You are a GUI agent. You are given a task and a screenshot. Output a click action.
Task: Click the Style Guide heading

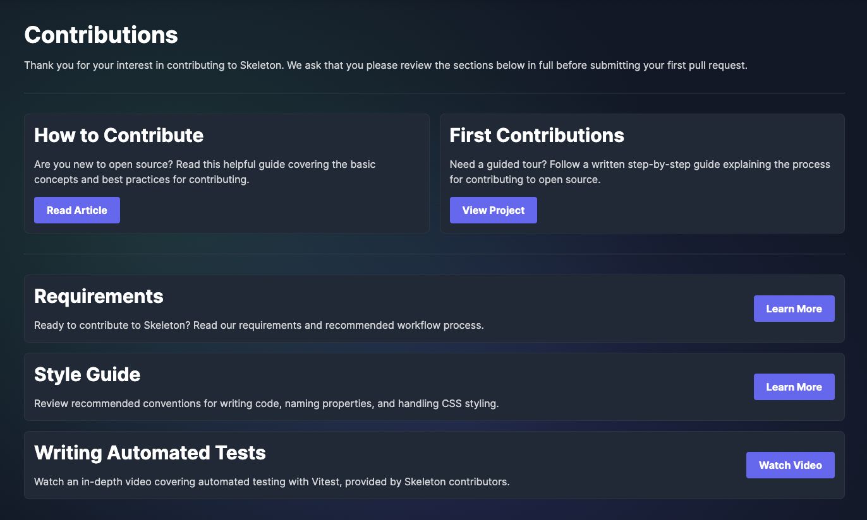[x=87, y=374]
